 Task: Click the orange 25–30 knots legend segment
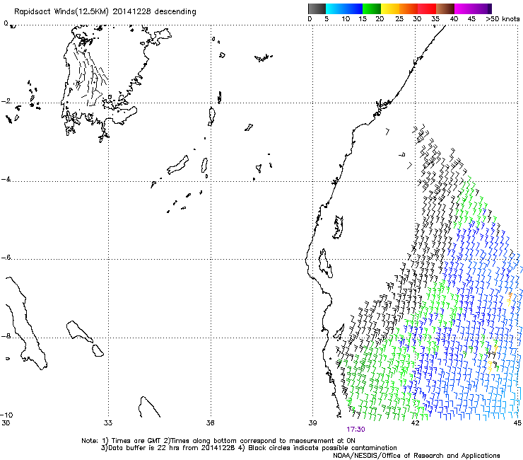tap(409, 8)
